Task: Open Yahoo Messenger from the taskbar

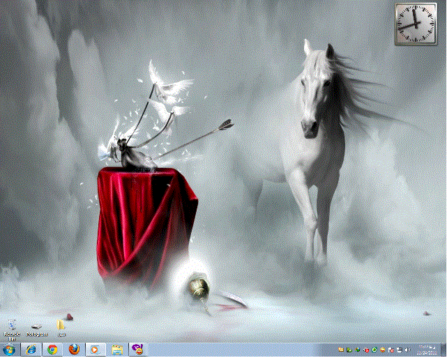Action: tap(138, 350)
